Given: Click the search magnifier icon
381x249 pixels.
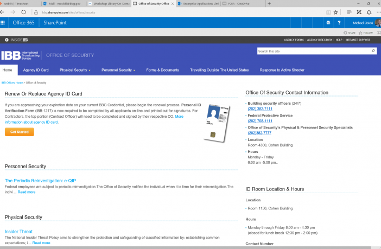Looking at the screenshot, I should 373,51.
